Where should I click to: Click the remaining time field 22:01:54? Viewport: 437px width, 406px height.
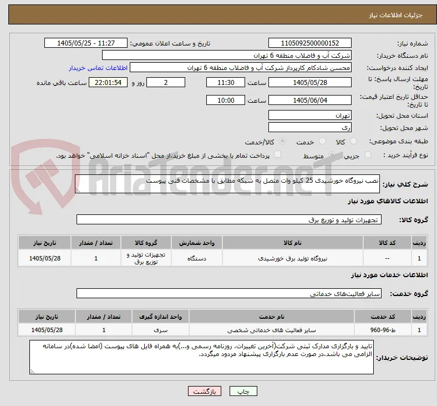108,82
